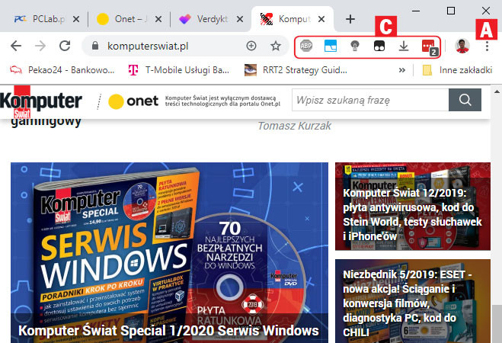Click the Komputer Świat site logo
This screenshot has height=343, width=502.
click(40, 102)
